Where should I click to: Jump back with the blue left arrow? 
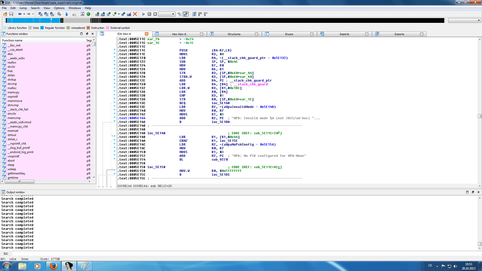click(x=20, y=14)
